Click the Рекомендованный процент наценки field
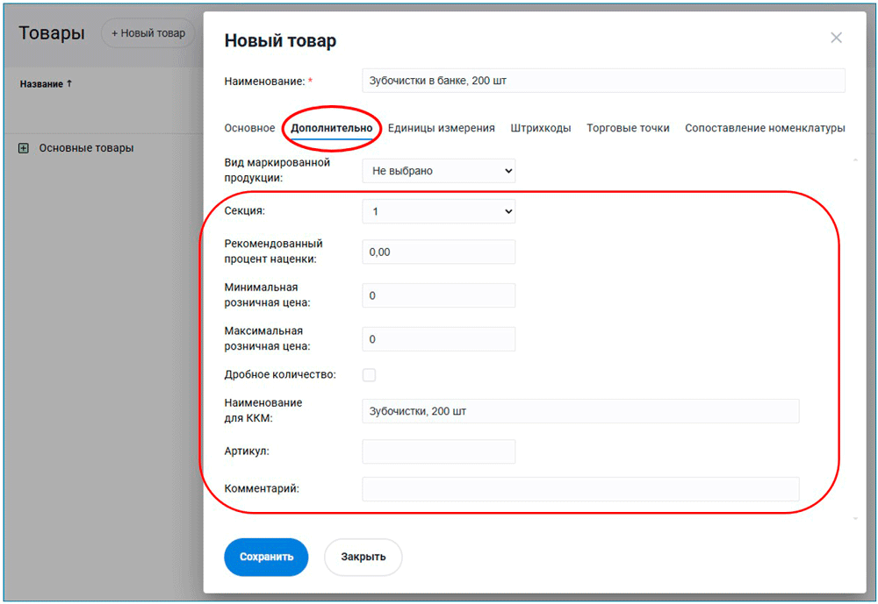Screen dimensions: 878x604 tap(438, 252)
